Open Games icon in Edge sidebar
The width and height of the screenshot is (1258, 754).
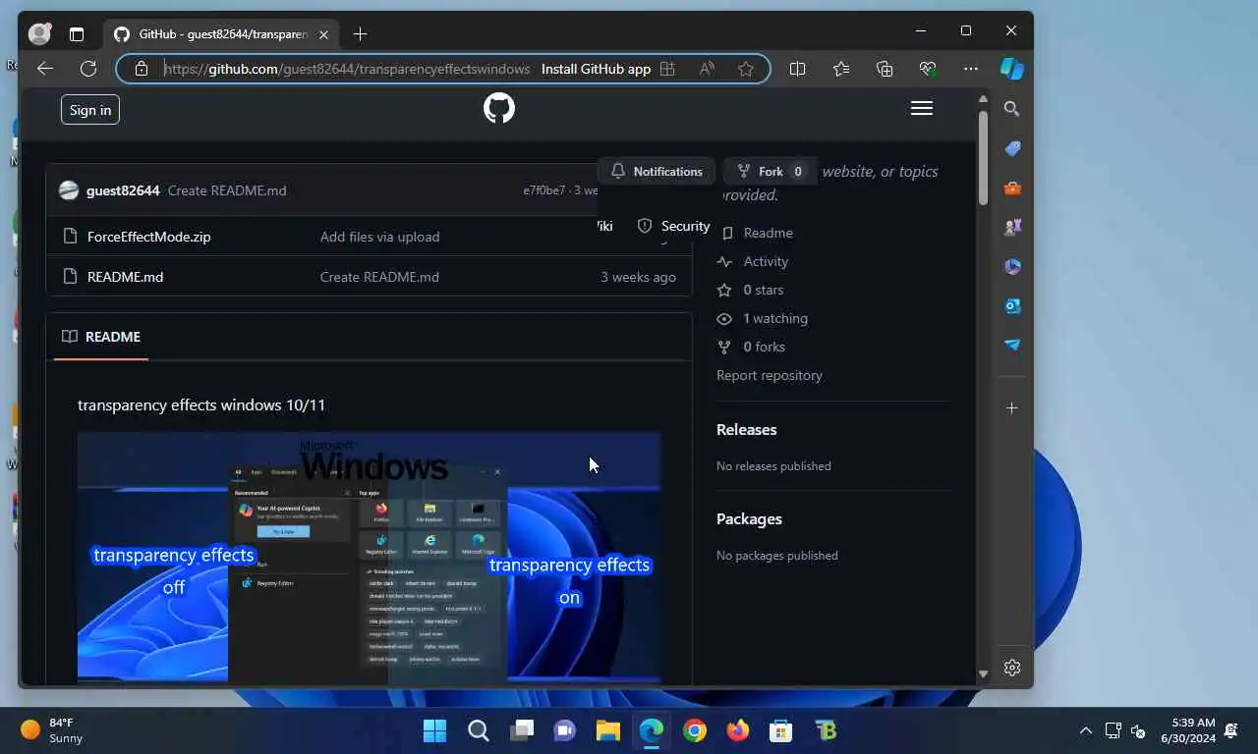click(1012, 227)
